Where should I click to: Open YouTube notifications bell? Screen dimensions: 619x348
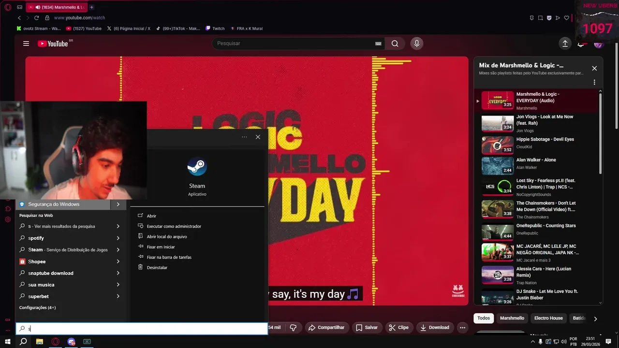tap(581, 45)
